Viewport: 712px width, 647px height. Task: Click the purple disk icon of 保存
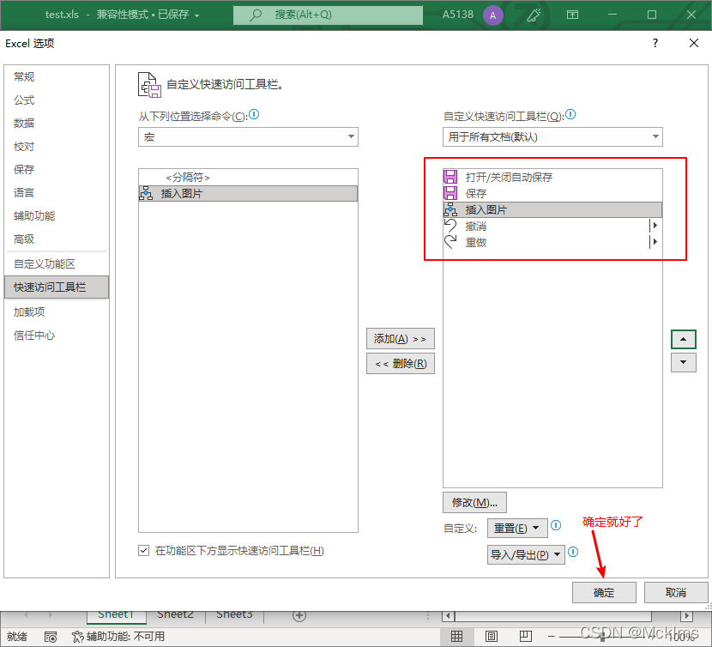click(x=450, y=193)
